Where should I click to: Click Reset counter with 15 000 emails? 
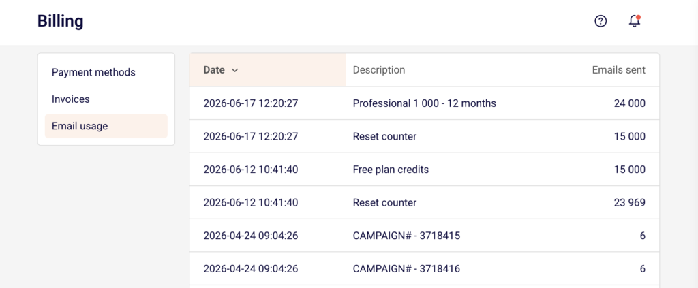pos(384,136)
